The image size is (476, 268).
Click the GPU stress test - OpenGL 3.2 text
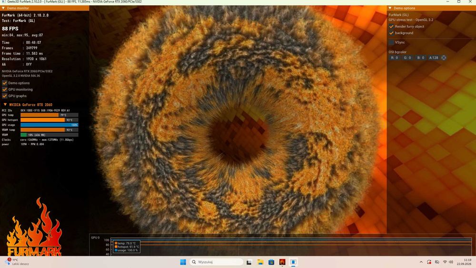pos(411,20)
